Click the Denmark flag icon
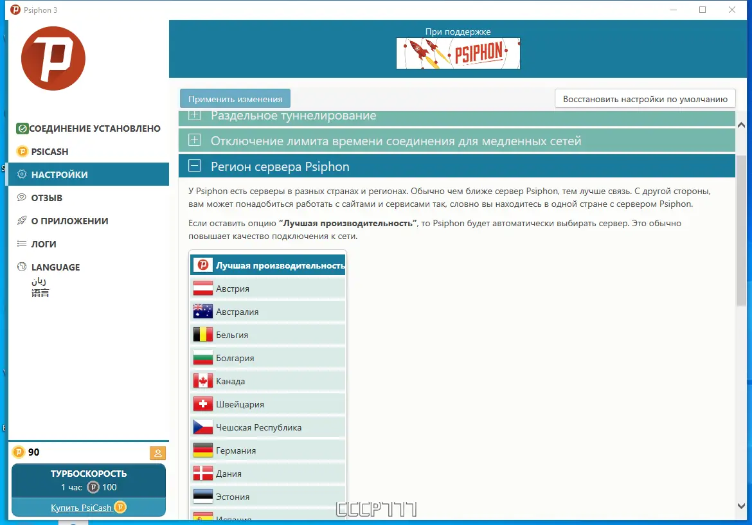Image resolution: width=752 pixels, height=525 pixels. coord(203,474)
